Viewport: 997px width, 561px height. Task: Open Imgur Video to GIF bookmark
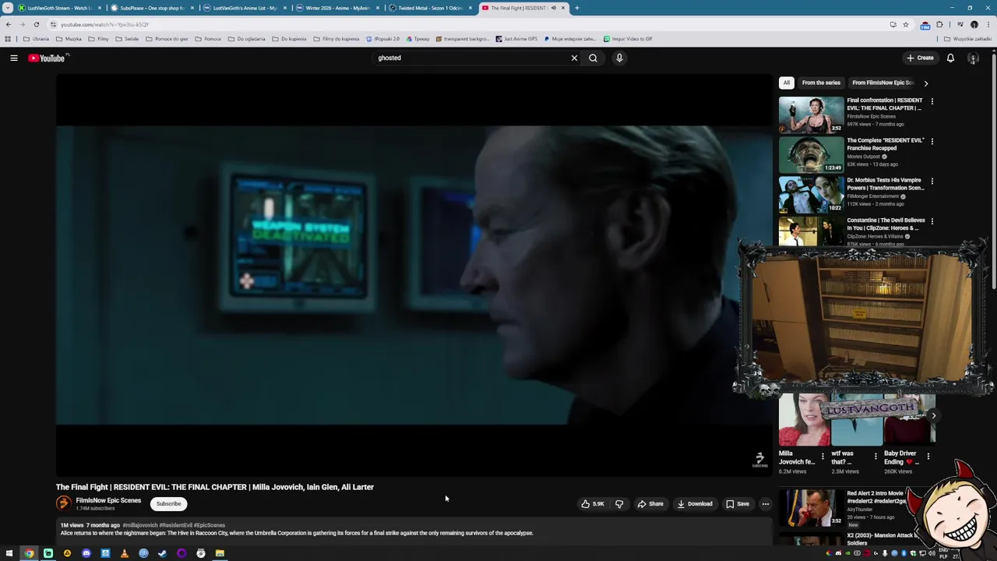(x=628, y=38)
